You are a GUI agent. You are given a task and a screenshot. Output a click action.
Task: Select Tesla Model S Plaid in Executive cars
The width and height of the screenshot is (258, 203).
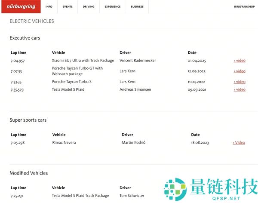(x=68, y=89)
